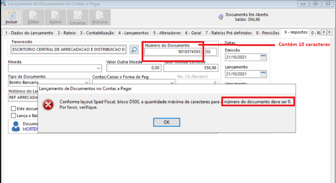The image size is (336, 183).
Task: Click the Valor Outra Moeda field
Action: (134, 68)
